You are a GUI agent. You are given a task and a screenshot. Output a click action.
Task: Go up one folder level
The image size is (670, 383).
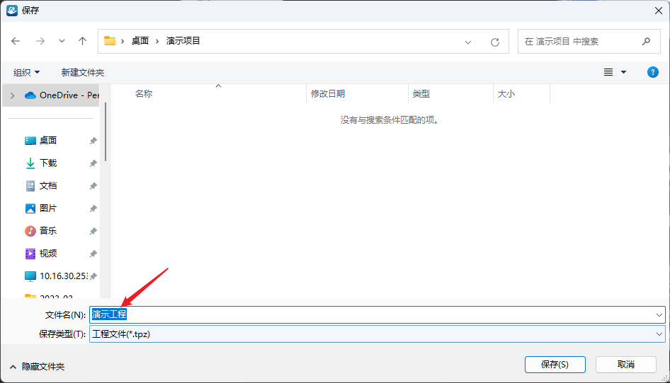pyautogui.click(x=82, y=42)
